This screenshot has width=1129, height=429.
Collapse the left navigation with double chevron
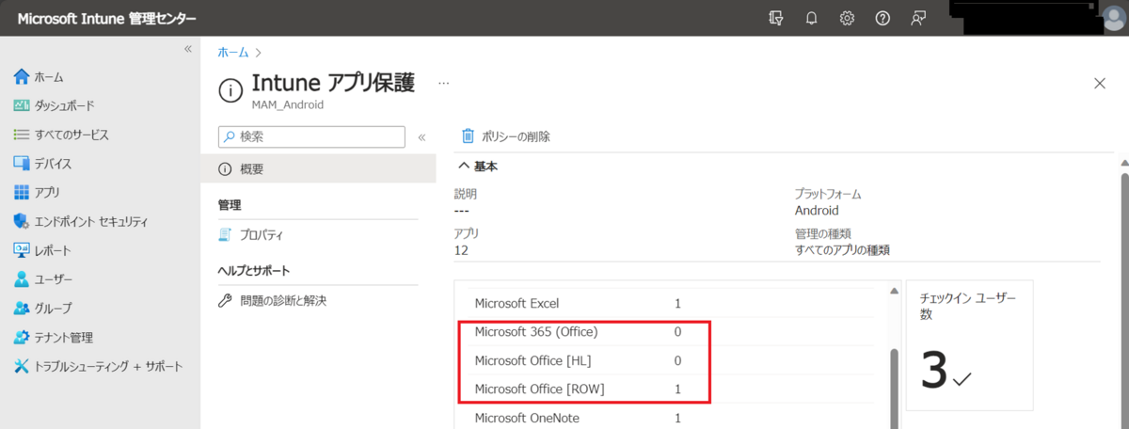click(x=187, y=48)
